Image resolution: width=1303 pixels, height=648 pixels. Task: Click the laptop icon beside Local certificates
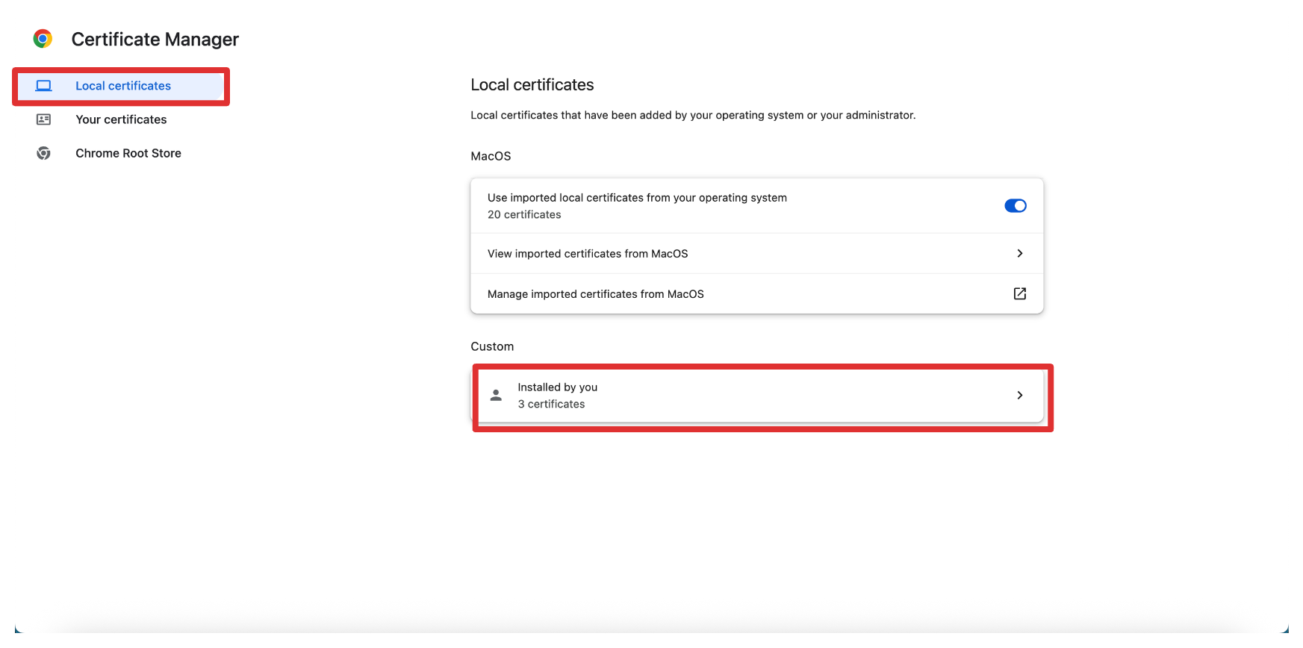pyautogui.click(x=44, y=86)
